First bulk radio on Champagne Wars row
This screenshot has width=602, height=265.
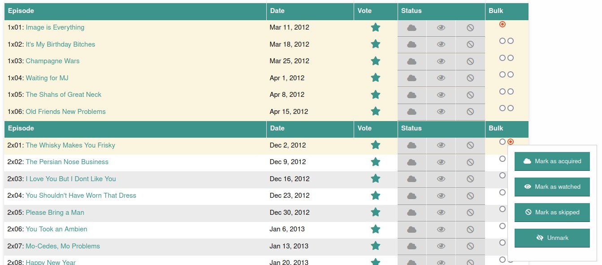point(502,58)
